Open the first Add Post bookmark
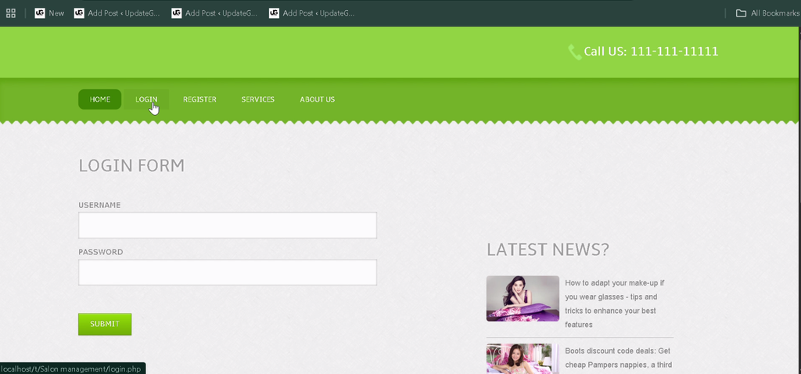 pos(117,13)
